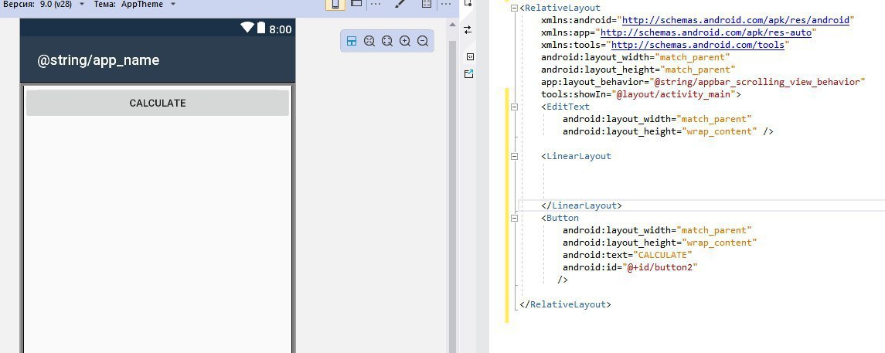Click the @string/app_name title bar
885x353 pixels.
(158, 59)
